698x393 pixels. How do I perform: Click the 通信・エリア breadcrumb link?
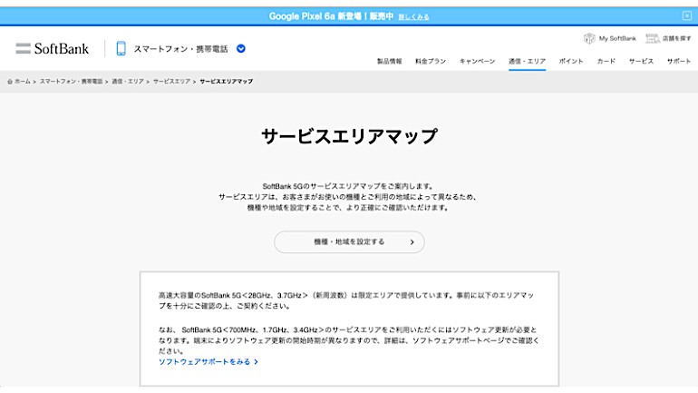pos(129,82)
